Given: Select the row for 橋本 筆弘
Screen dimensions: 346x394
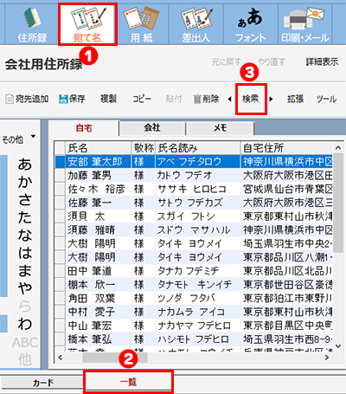Looking at the screenshot, I should pos(194,339).
